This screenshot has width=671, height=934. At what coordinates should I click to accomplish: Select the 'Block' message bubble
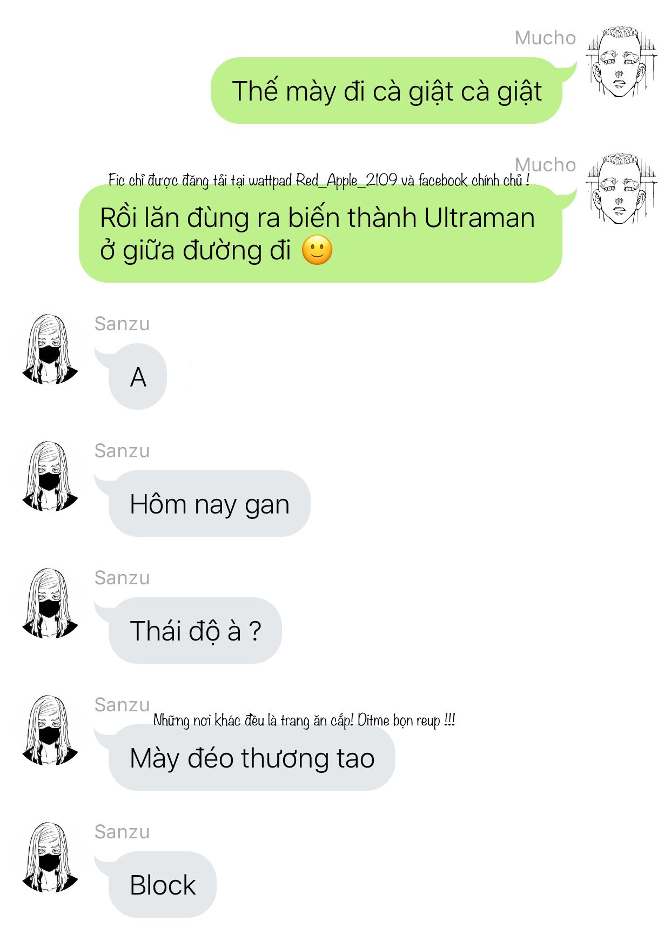click(x=163, y=885)
